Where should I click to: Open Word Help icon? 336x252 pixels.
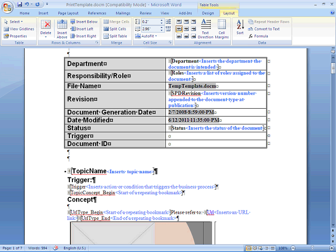click(332, 13)
